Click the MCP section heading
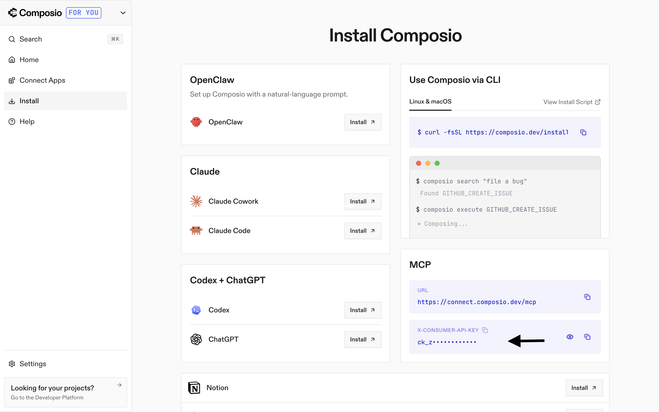The height and width of the screenshot is (412, 659). pyautogui.click(x=420, y=265)
